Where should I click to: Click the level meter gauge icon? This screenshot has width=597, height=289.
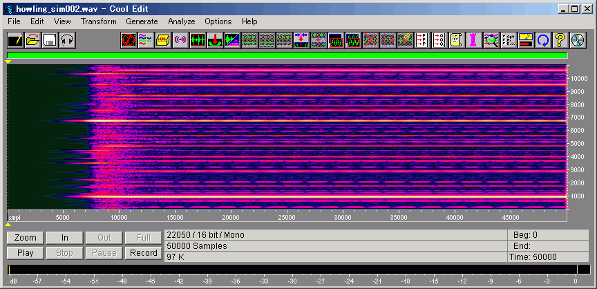[526, 40]
